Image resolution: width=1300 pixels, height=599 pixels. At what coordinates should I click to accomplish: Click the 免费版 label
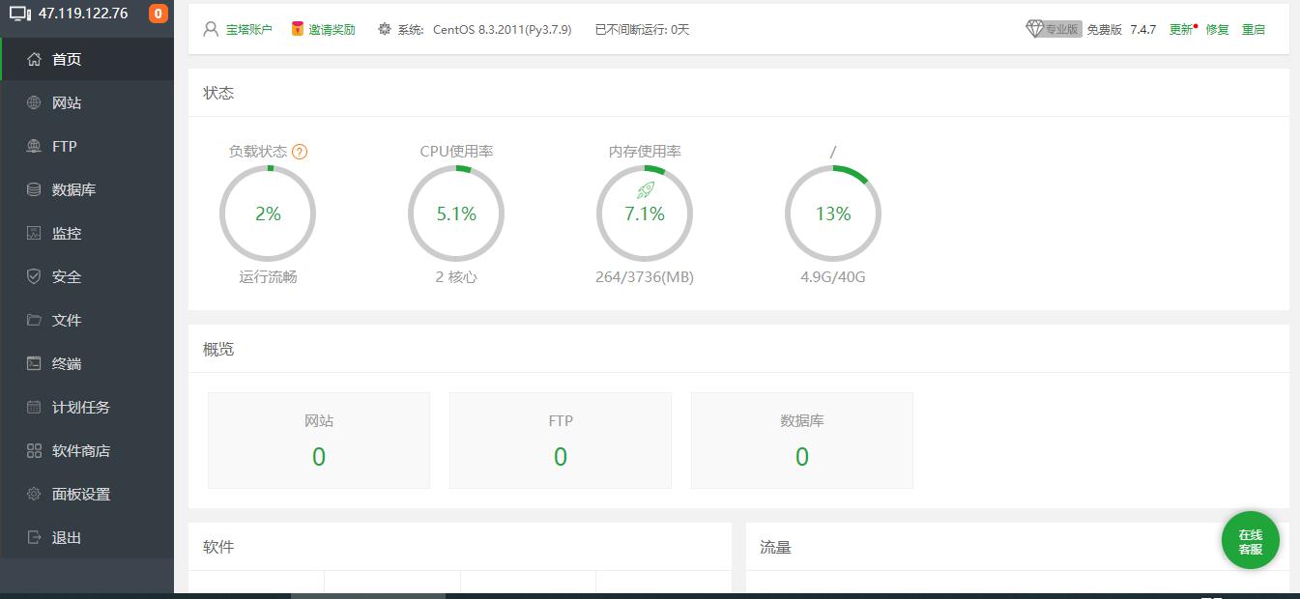pyautogui.click(x=1104, y=29)
